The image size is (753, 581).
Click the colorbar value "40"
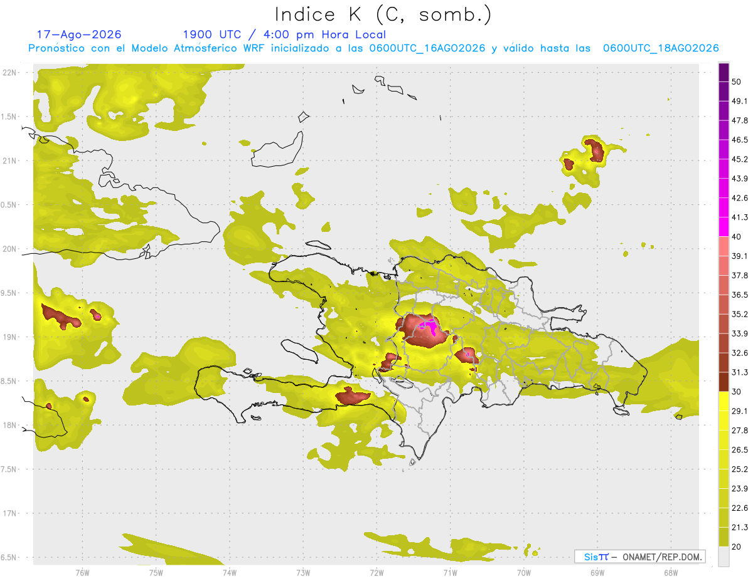point(737,237)
